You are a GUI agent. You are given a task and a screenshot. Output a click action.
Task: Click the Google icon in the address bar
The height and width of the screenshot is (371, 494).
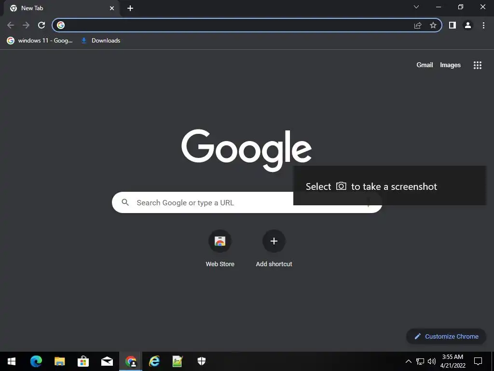tap(61, 25)
